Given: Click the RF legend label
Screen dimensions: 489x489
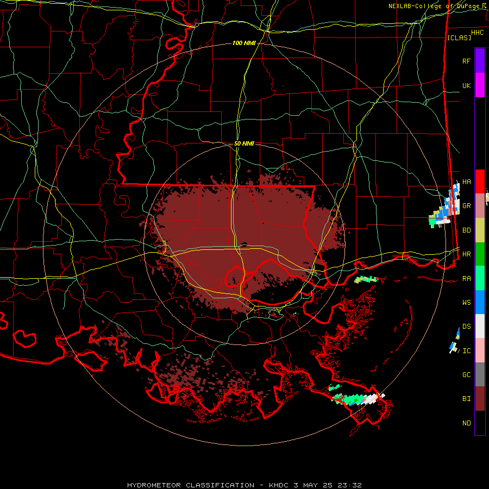Looking at the screenshot, I should tap(466, 61).
